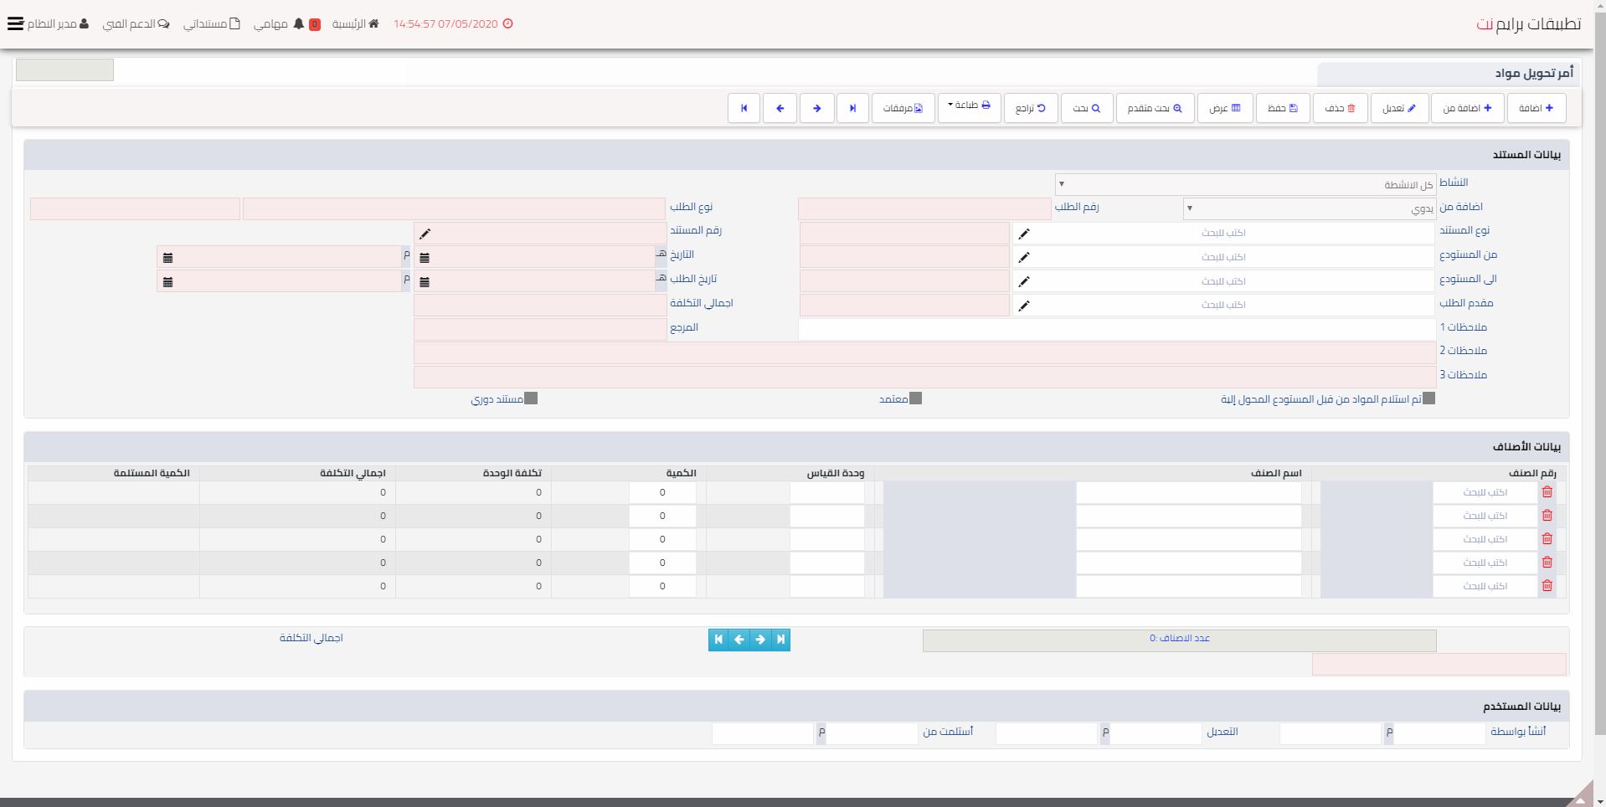
Task: Open the calendar picker for التاريخ Hijri field
Action: point(425,258)
